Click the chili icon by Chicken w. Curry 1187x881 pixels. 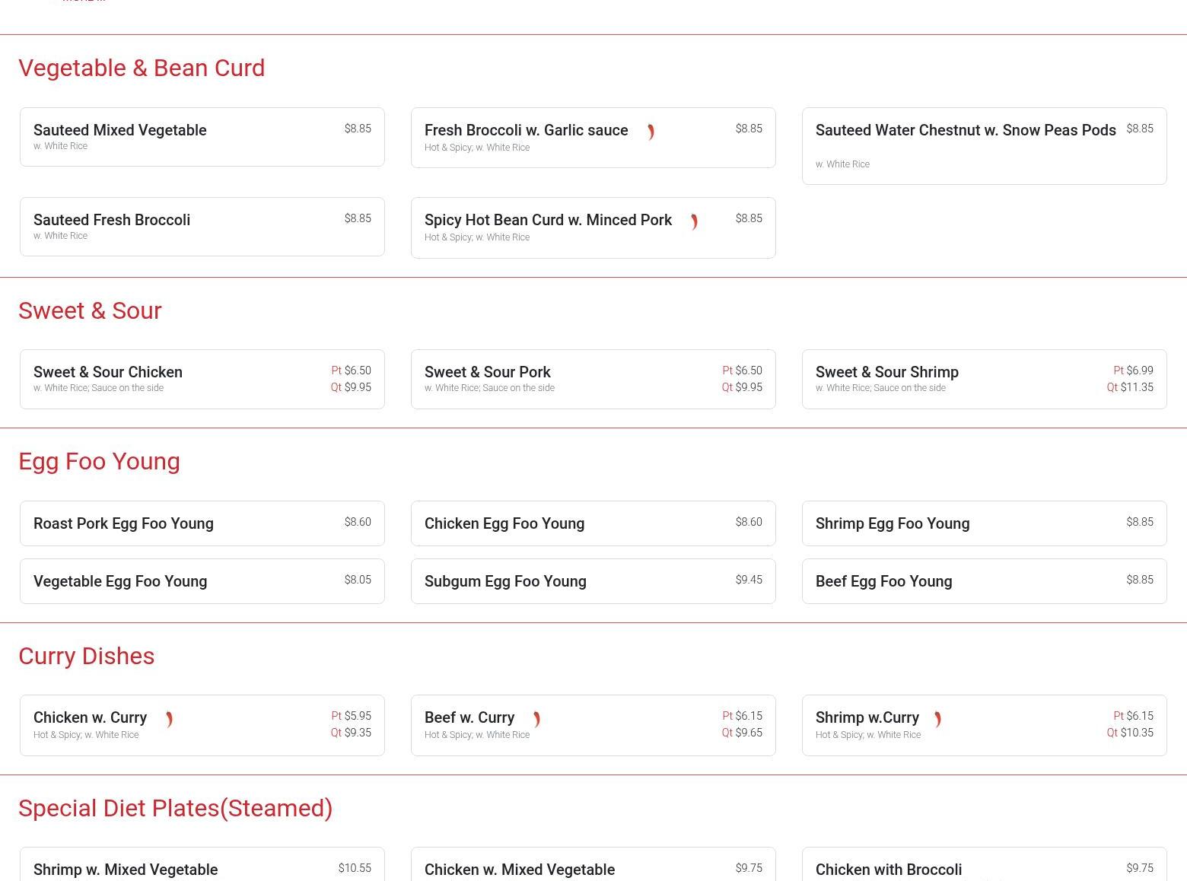click(x=169, y=720)
